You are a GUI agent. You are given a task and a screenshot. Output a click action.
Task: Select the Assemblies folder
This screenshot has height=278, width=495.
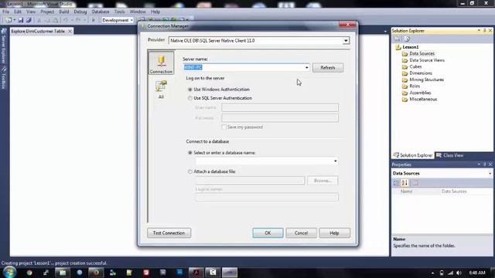pos(420,93)
